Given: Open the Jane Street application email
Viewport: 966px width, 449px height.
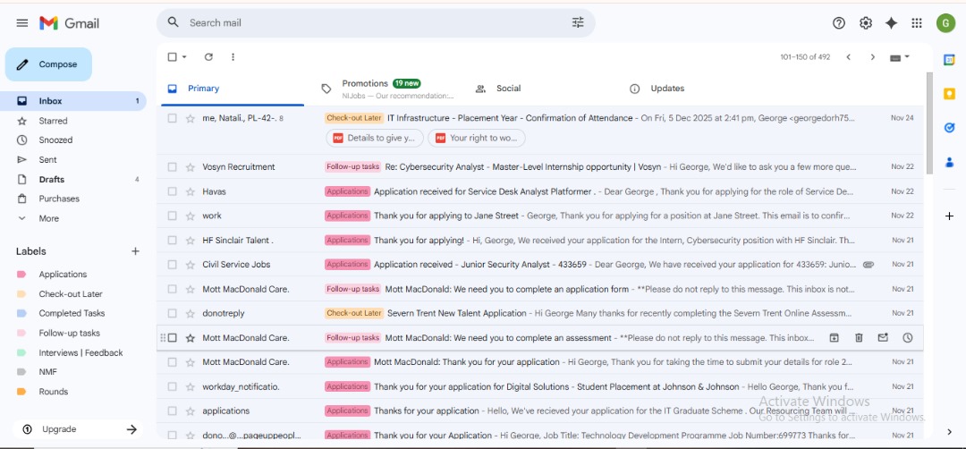Looking at the screenshot, I should (x=540, y=216).
